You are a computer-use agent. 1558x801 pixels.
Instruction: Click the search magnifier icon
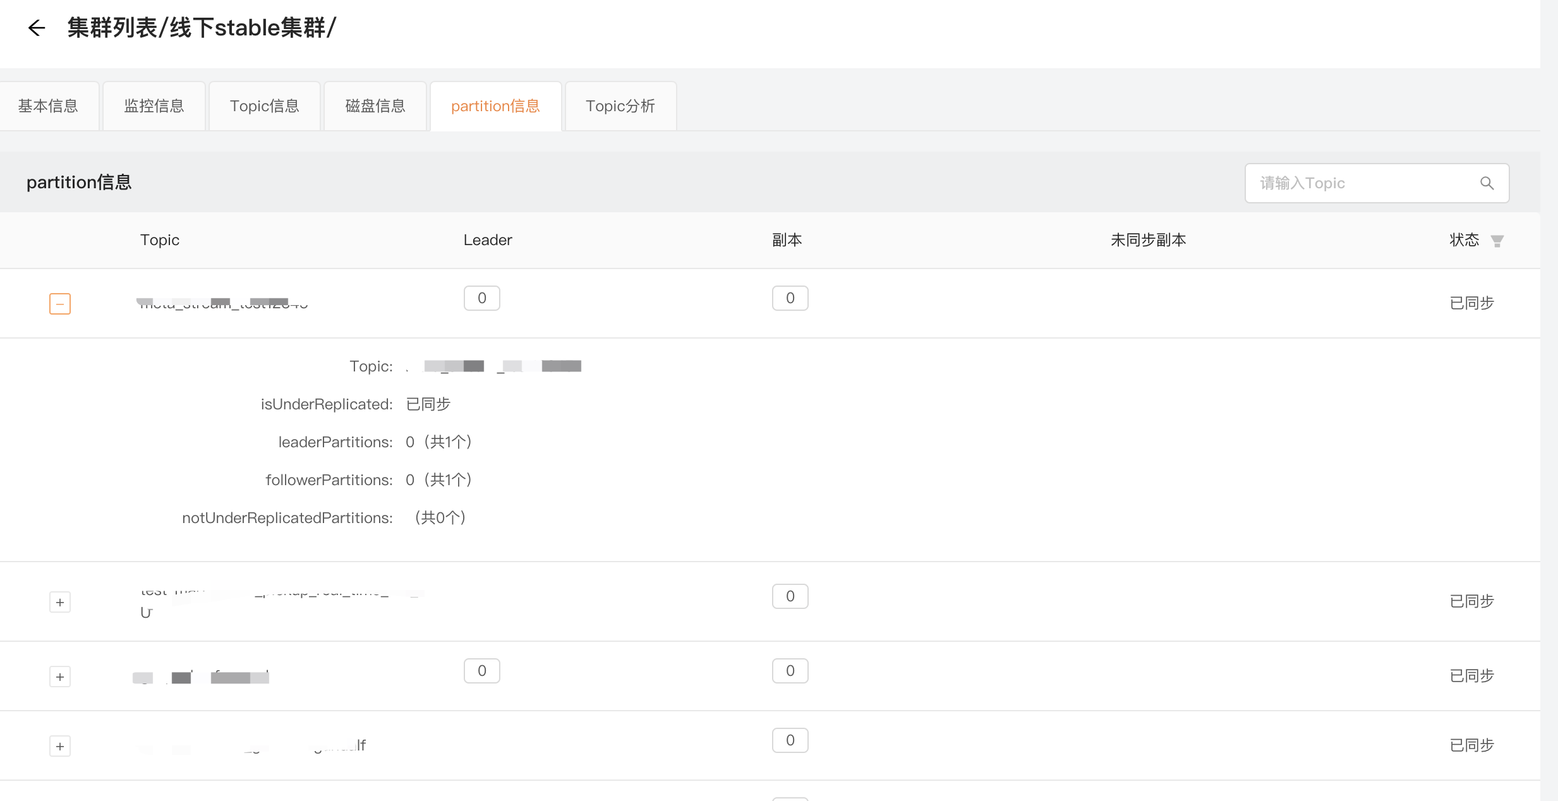click(x=1487, y=183)
